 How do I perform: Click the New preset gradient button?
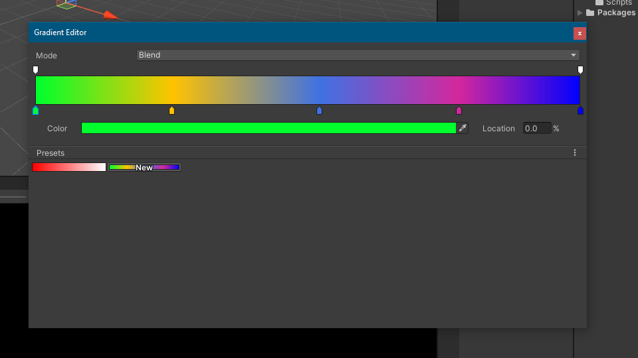coord(144,167)
